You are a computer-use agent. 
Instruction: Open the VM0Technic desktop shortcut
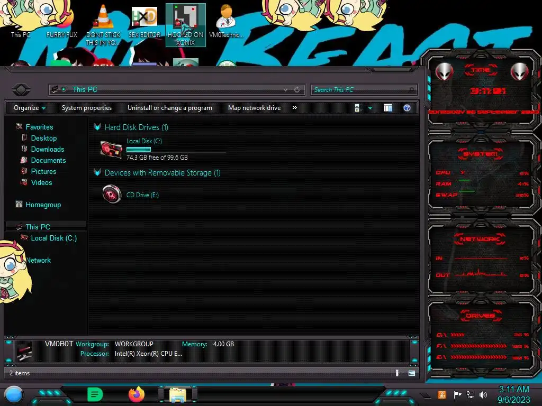pyautogui.click(x=227, y=22)
